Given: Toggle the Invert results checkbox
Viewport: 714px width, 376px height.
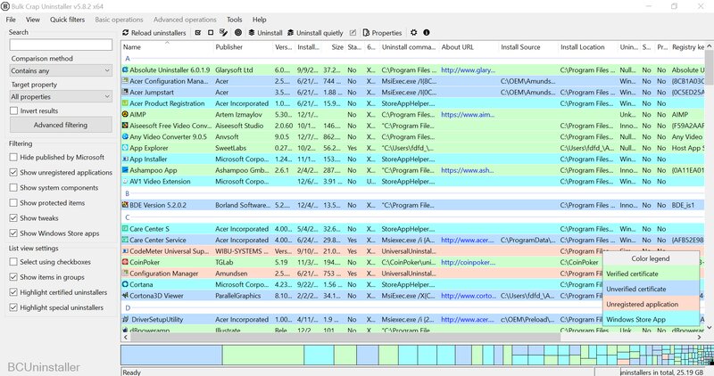Looking at the screenshot, I should point(13,111).
